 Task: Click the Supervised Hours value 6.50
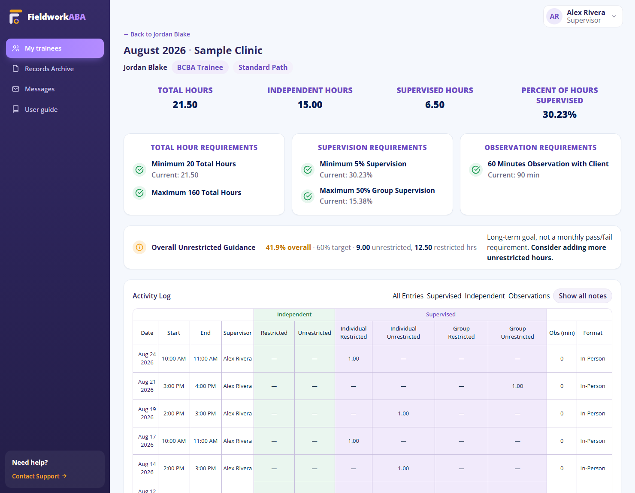click(435, 105)
